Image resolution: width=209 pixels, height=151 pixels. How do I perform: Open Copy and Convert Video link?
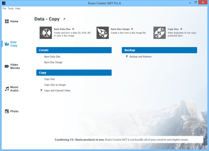(x=57, y=90)
